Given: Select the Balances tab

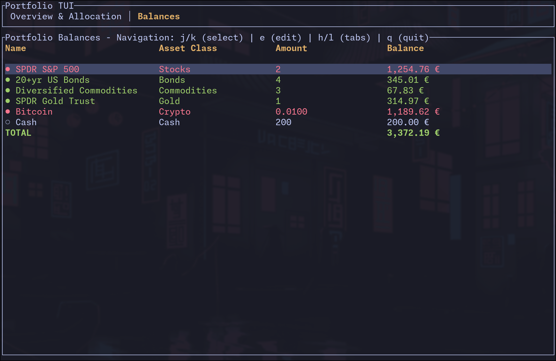Looking at the screenshot, I should (x=159, y=16).
